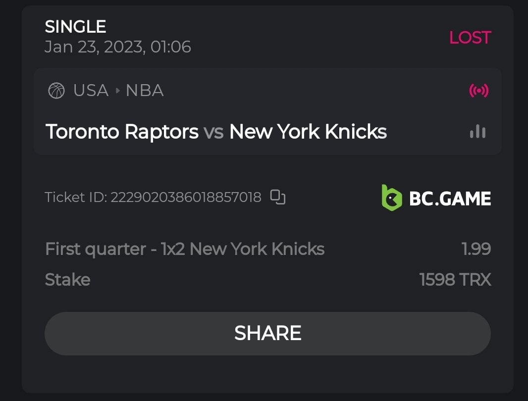Image resolution: width=528 pixels, height=401 pixels.
Task: Click the basketball sport icon
Action: [56, 91]
